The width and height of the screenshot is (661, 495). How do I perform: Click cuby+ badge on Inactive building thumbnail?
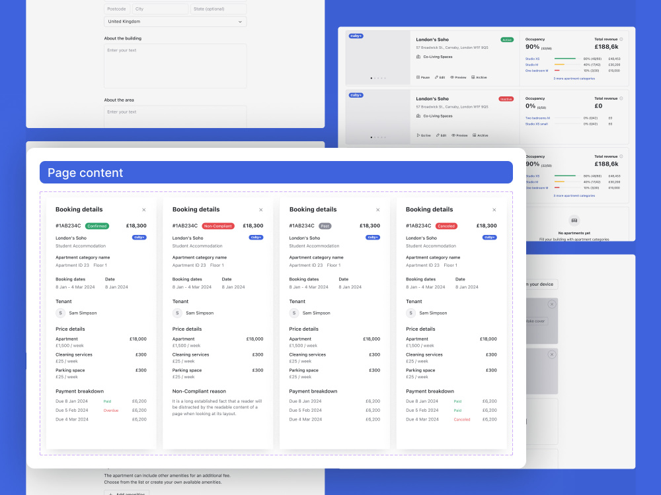coord(356,95)
